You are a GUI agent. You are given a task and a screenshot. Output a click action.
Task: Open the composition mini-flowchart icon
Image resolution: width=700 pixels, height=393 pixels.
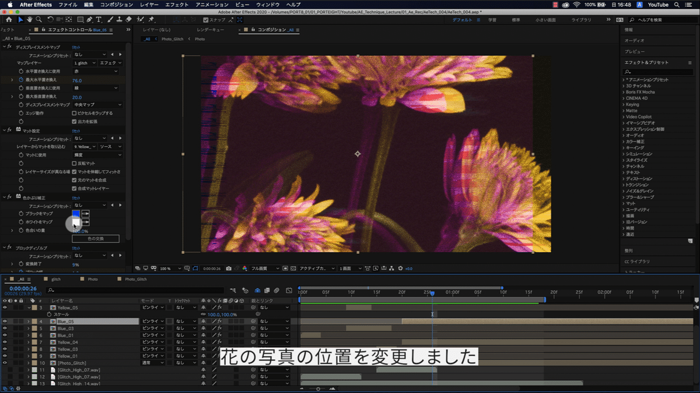tap(233, 290)
